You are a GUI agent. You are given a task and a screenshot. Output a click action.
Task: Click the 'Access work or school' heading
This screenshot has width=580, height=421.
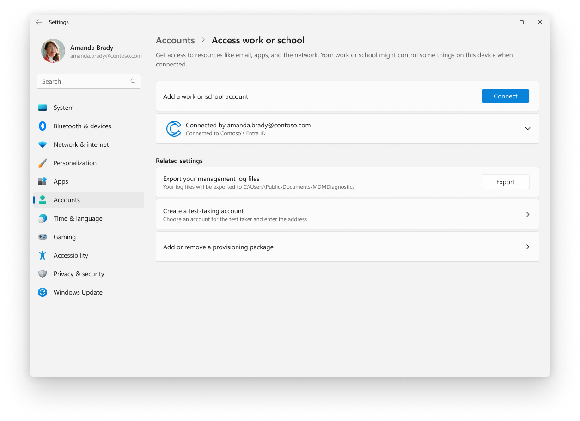(258, 40)
